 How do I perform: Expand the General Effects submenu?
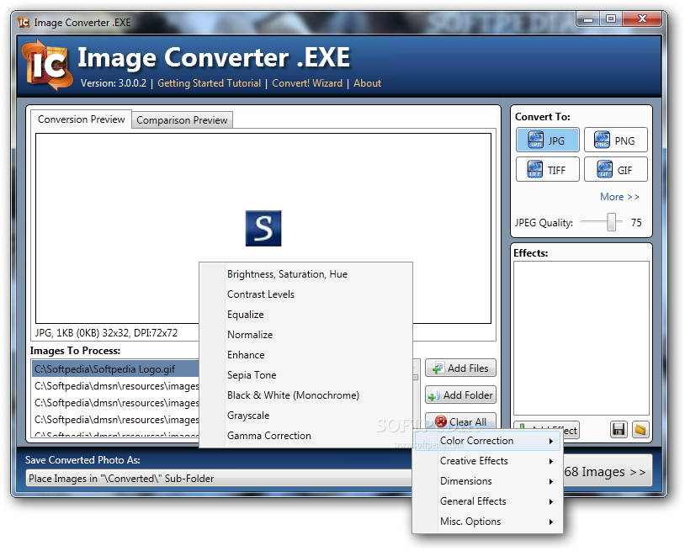point(487,501)
